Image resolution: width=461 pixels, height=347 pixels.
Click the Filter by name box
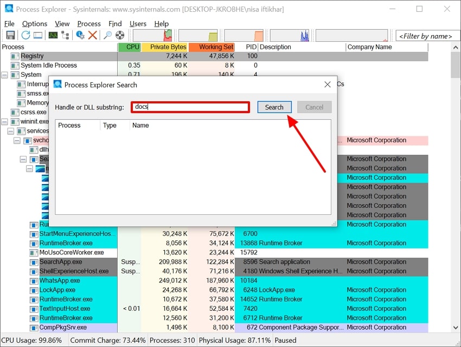[x=428, y=36]
